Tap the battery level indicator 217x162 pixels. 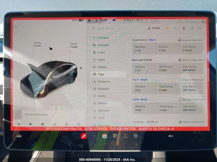click(78, 20)
